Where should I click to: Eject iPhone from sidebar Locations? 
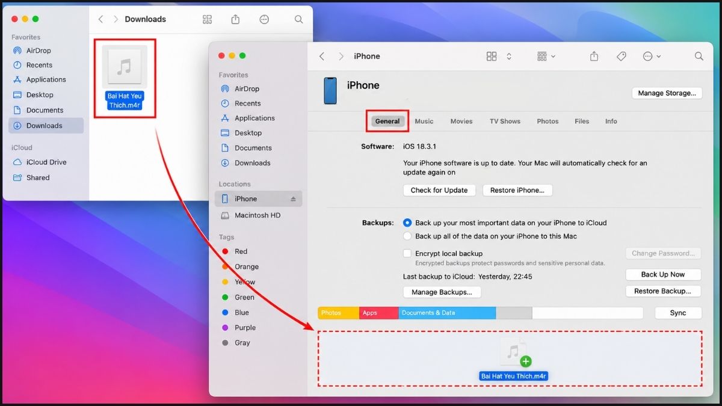click(x=293, y=199)
